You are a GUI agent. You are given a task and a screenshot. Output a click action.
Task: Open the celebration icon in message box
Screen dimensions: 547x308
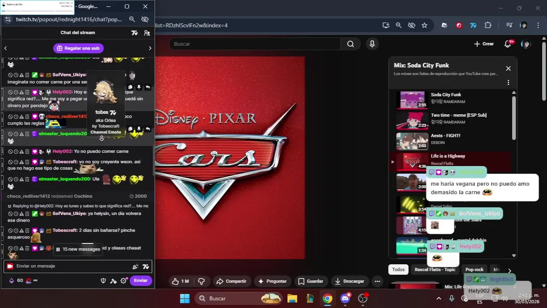pos(135,267)
